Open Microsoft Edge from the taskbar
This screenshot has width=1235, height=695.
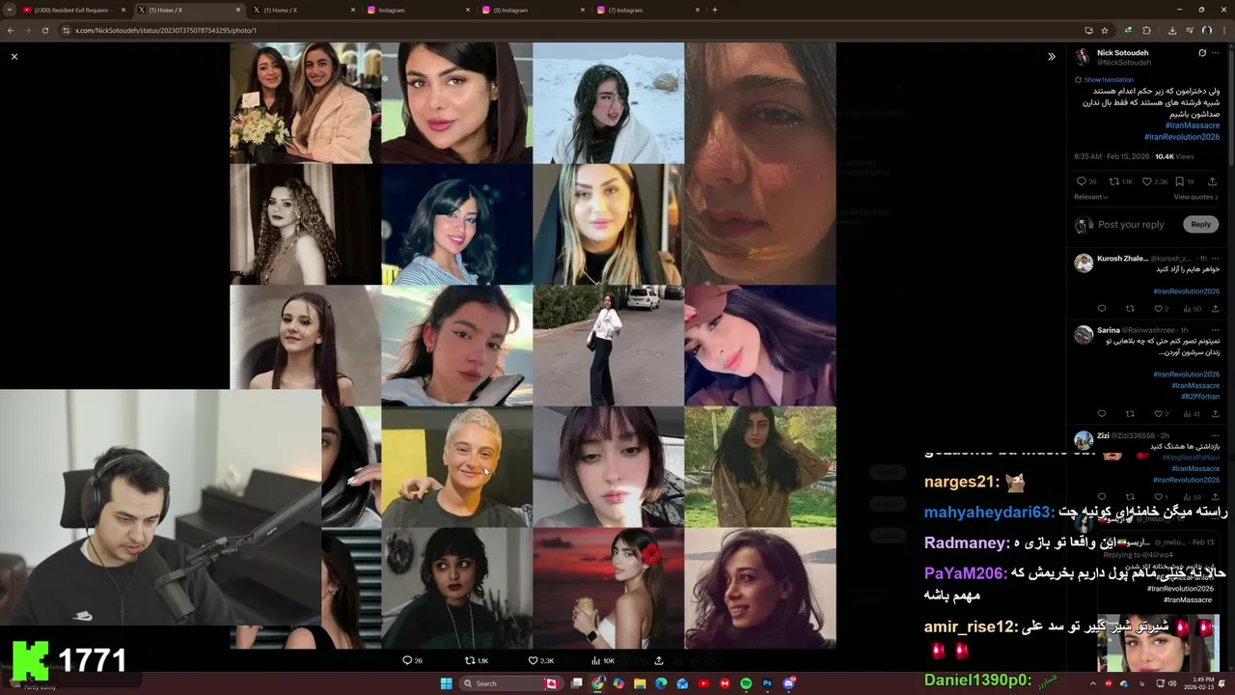pos(661,683)
